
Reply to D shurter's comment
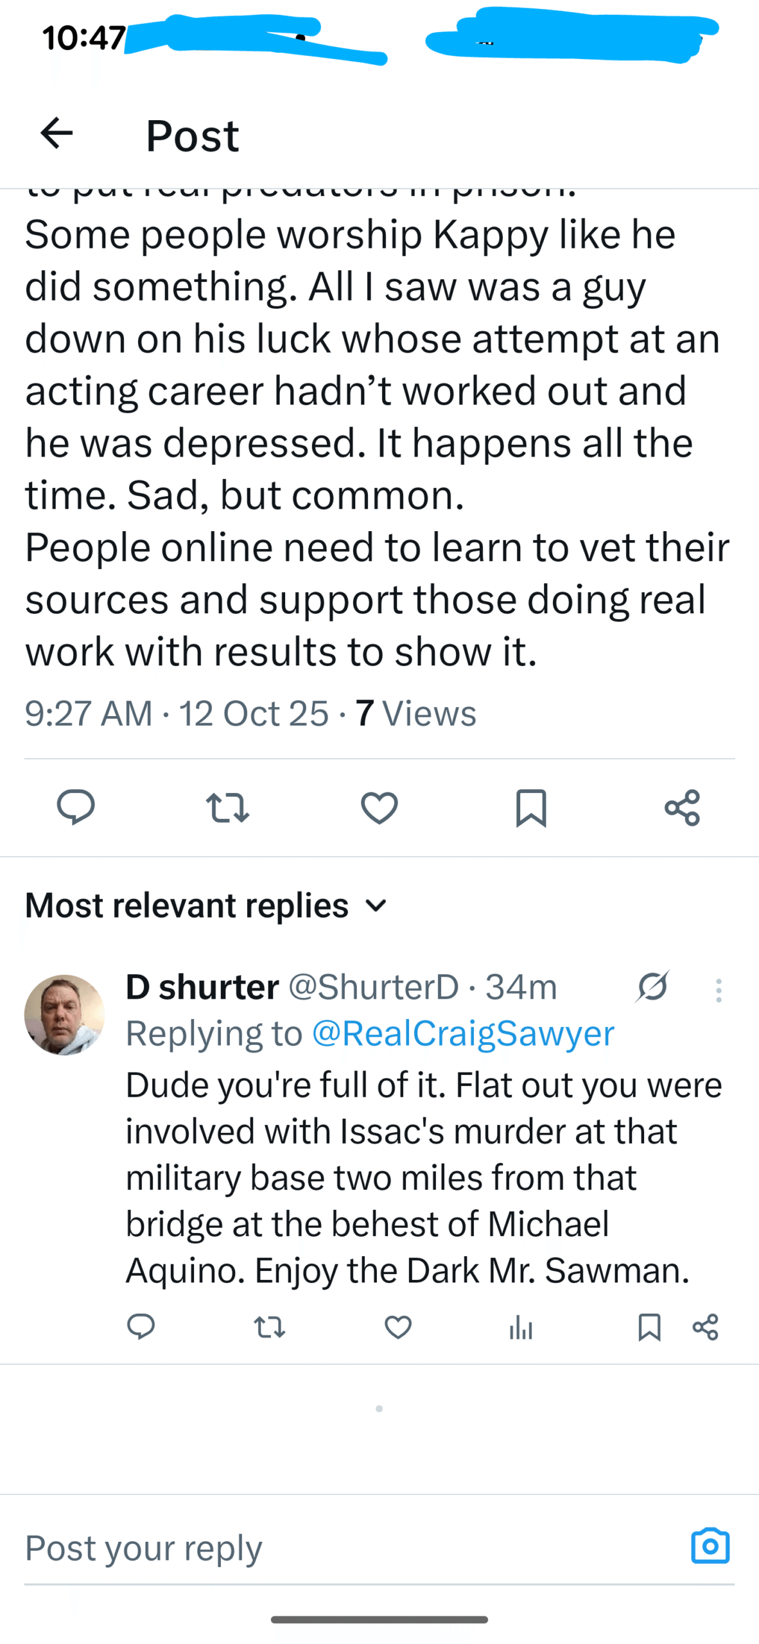coord(141,1327)
